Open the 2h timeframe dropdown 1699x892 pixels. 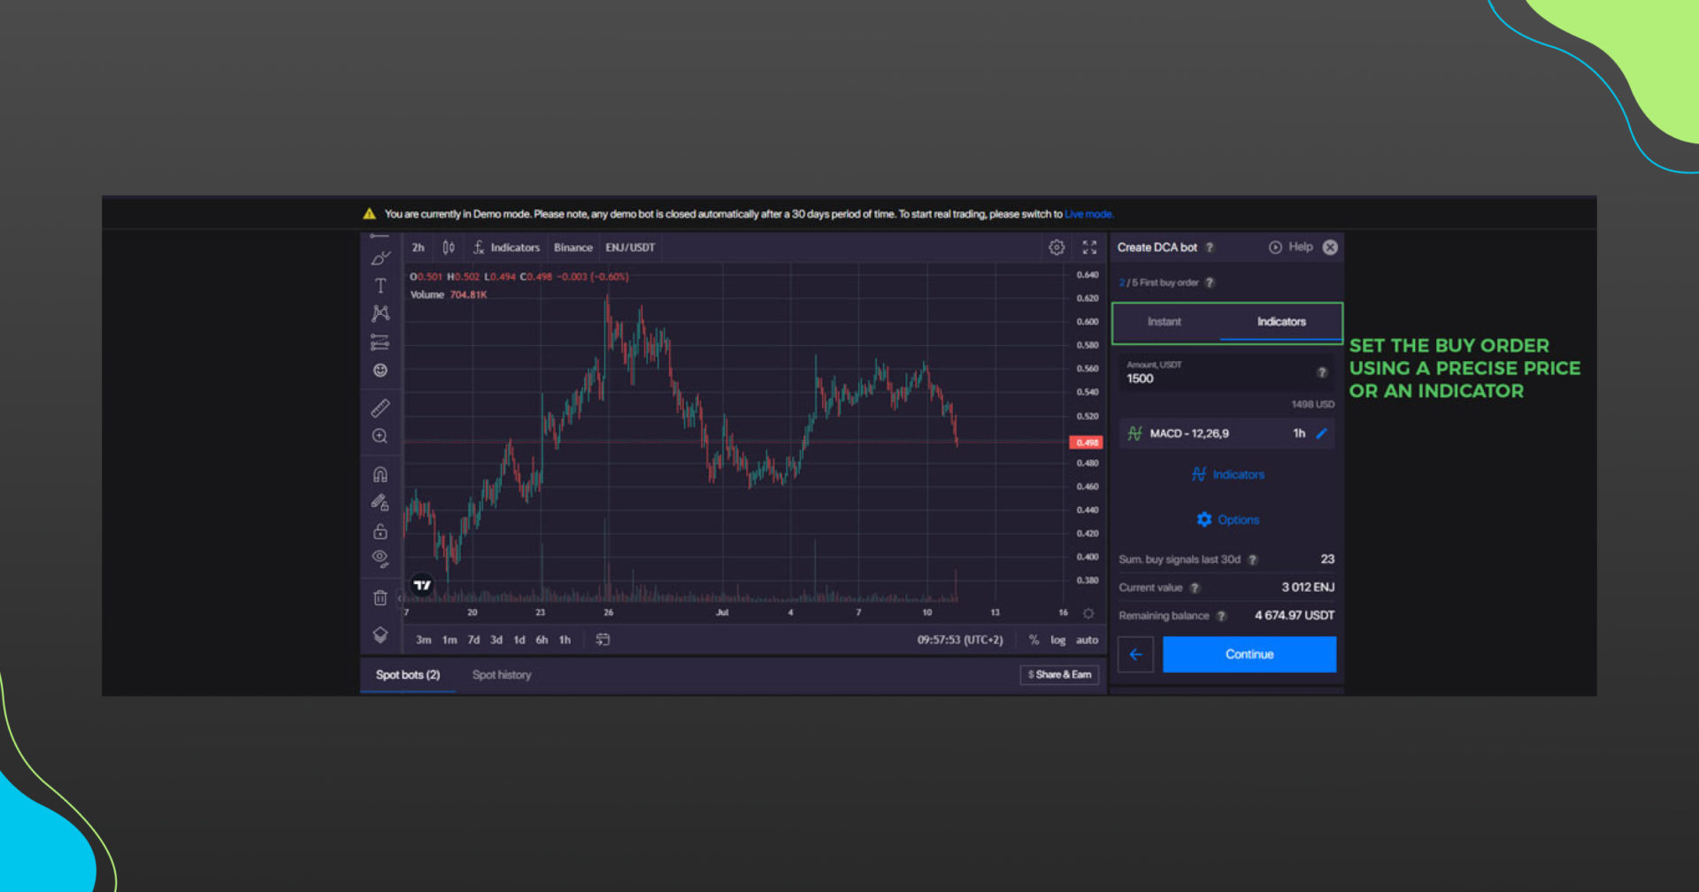click(x=418, y=248)
